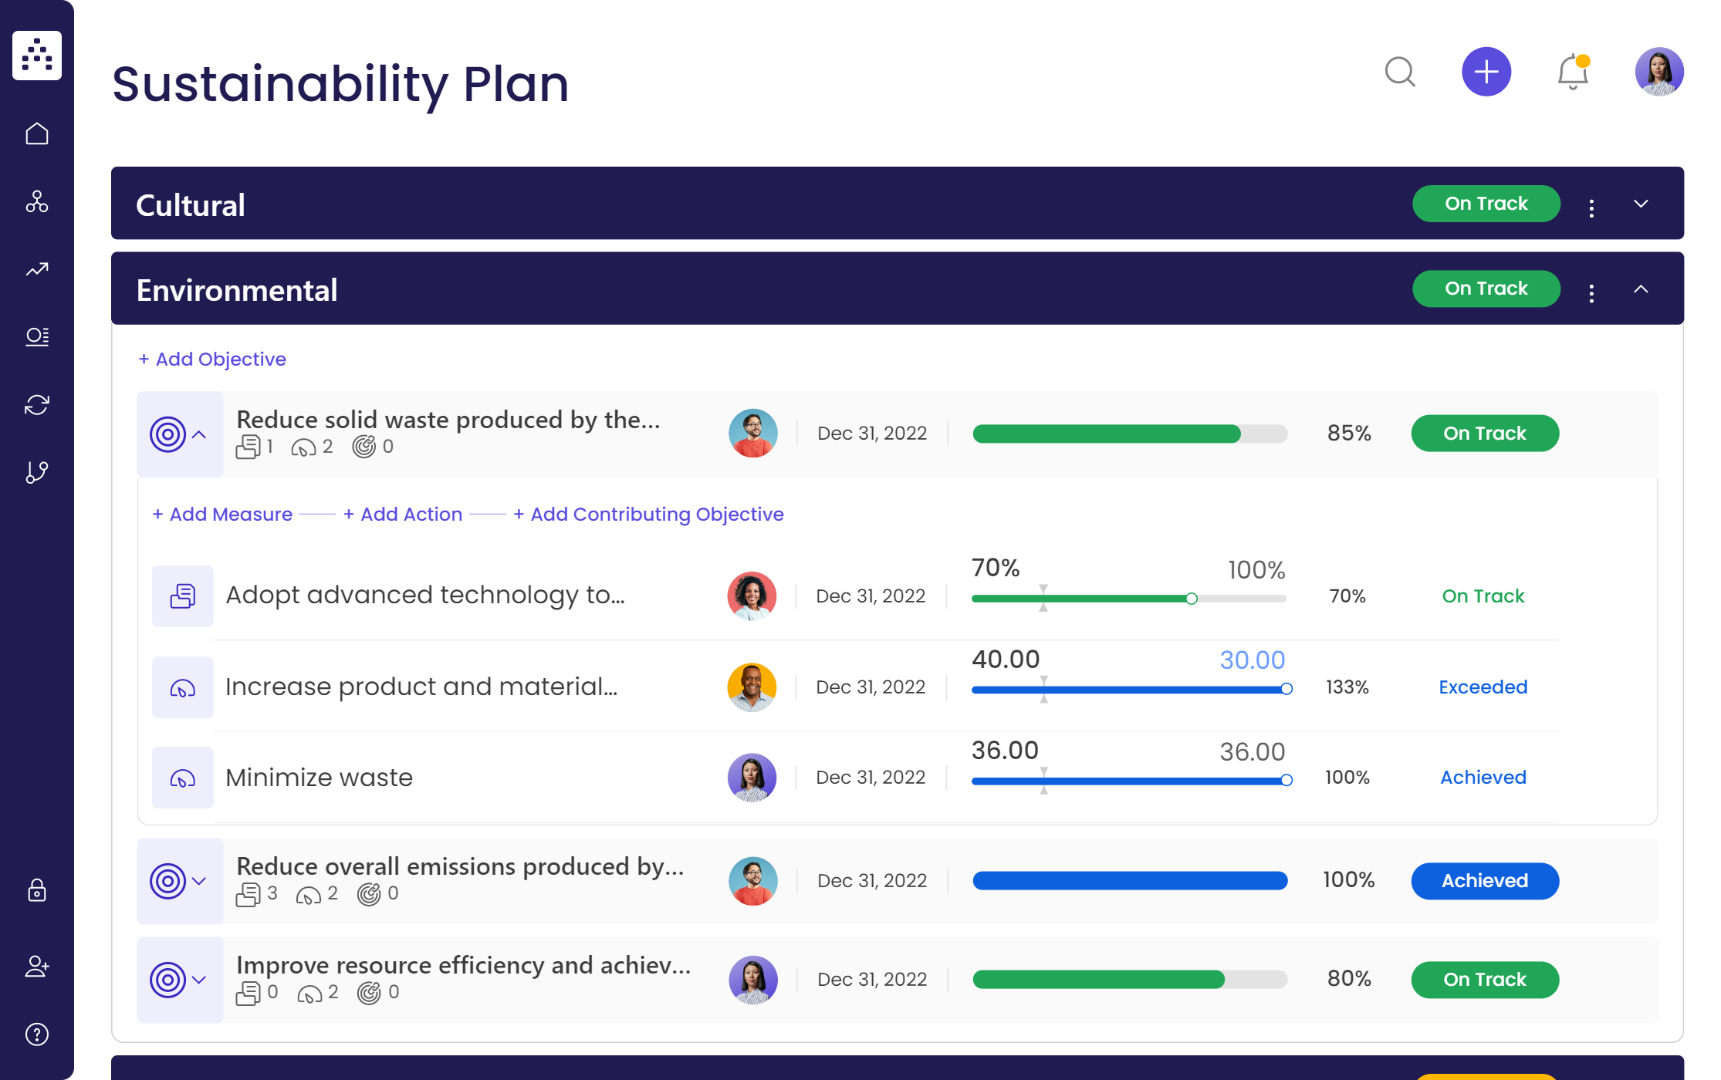Click the Add Objective link under Environmental
The image size is (1721, 1080).
(x=211, y=359)
